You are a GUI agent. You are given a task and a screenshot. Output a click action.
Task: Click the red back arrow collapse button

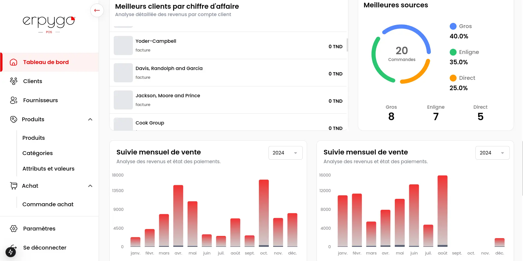97,10
